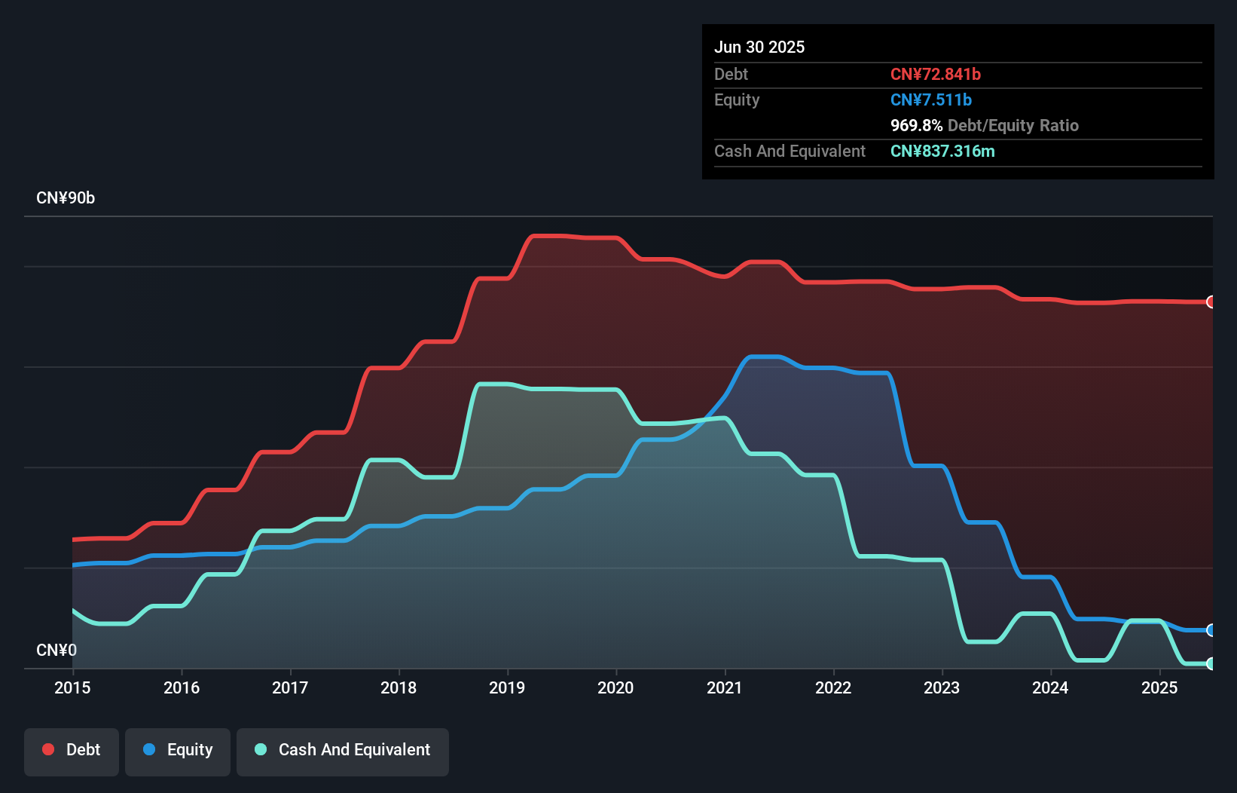
Task: Select the Equity endpoint marker on the chart
Action: (x=1211, y=629)
